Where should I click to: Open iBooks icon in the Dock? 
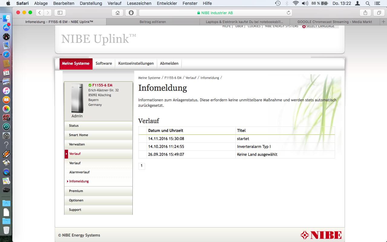coord(6,100)
